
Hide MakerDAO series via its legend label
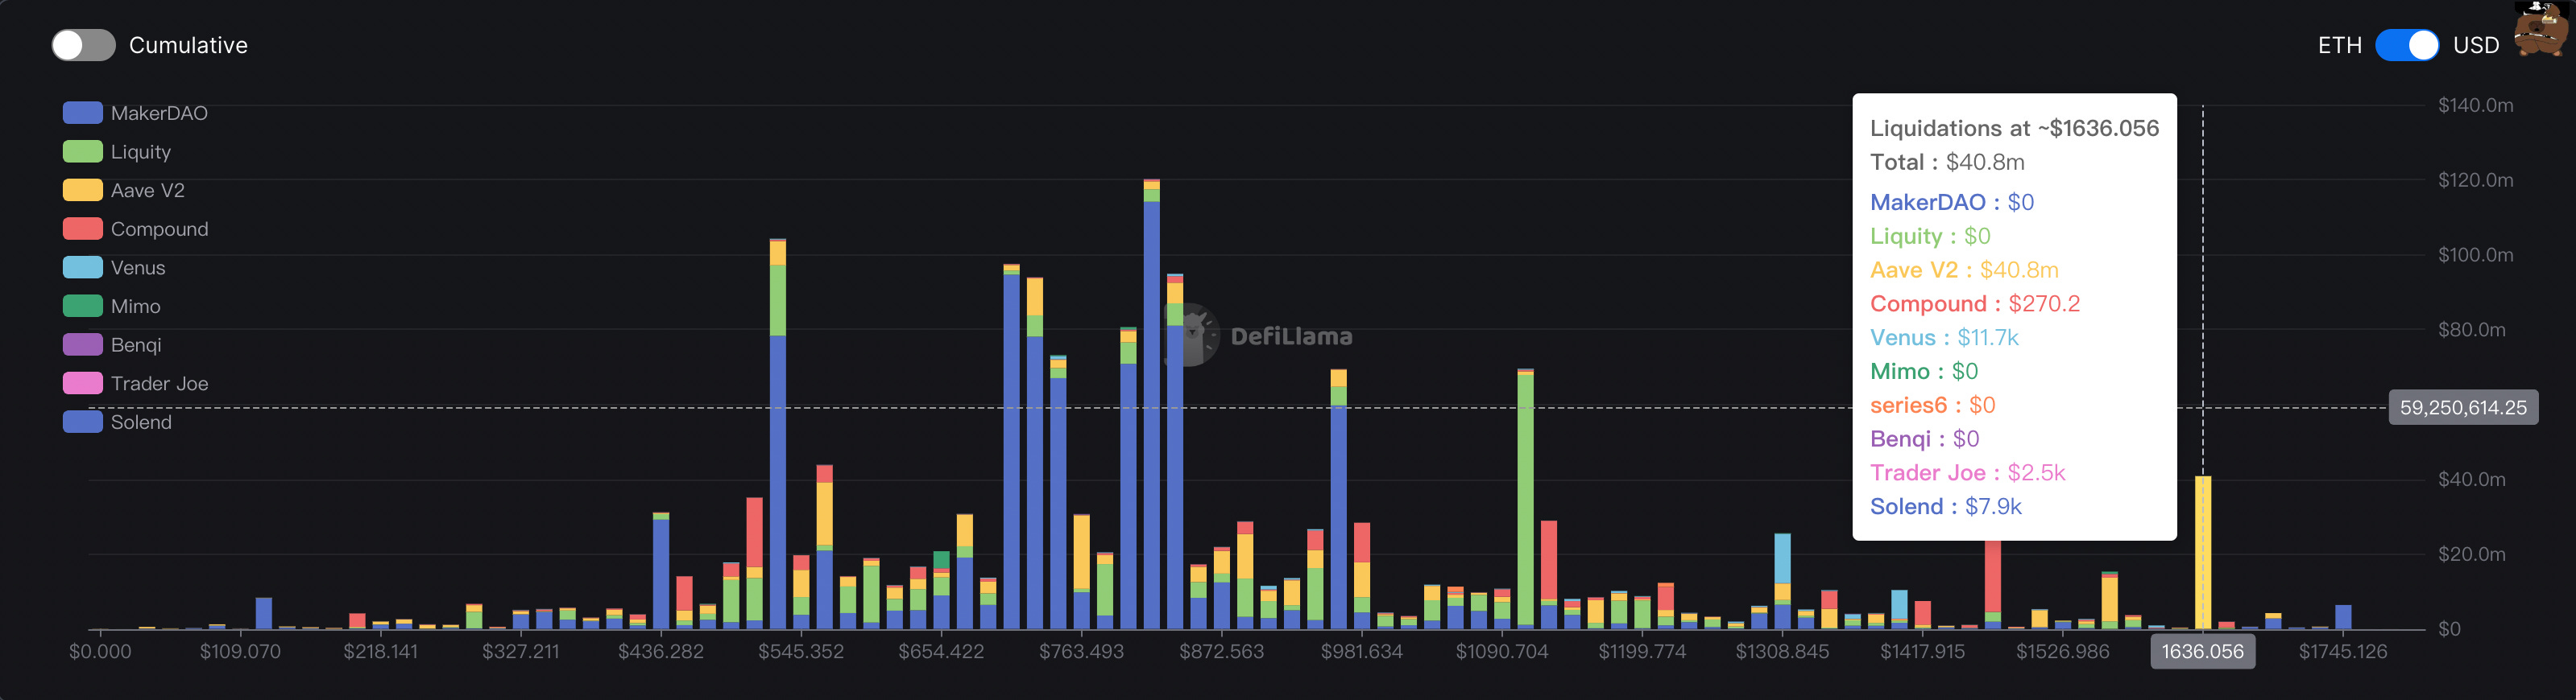159,113
